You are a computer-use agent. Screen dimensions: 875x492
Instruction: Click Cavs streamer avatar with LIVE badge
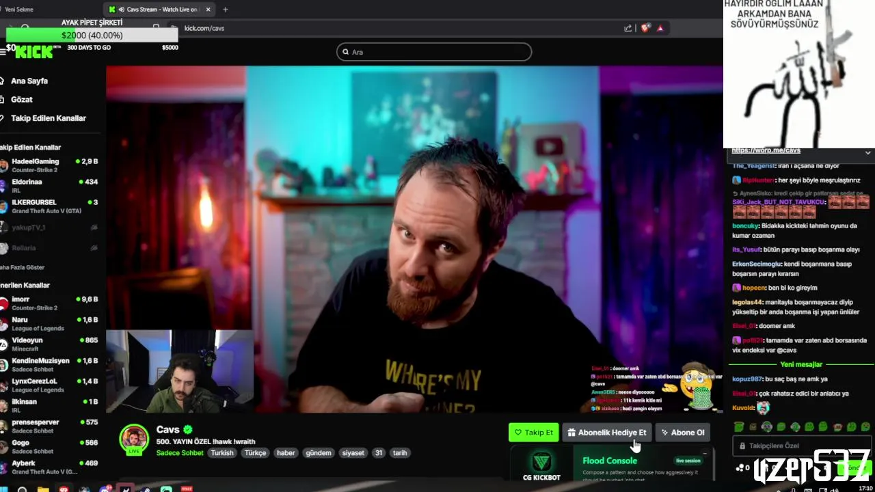(134, 439)
